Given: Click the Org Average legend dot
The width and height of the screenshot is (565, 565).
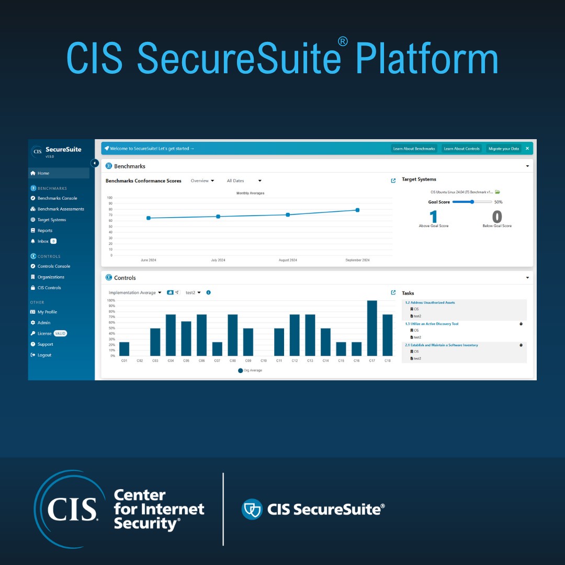Looking at the screenshot, I should click(x=240, y=370).
